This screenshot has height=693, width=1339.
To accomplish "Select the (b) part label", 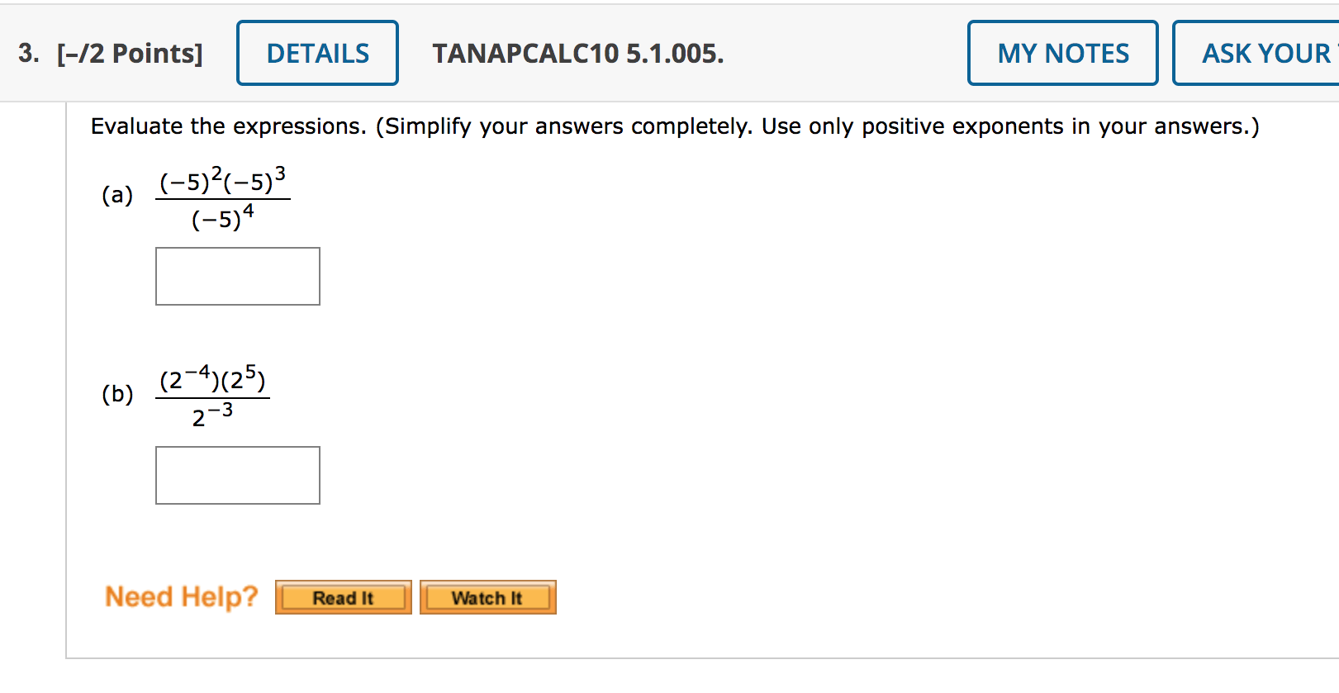I will click(x=116, y=395).
